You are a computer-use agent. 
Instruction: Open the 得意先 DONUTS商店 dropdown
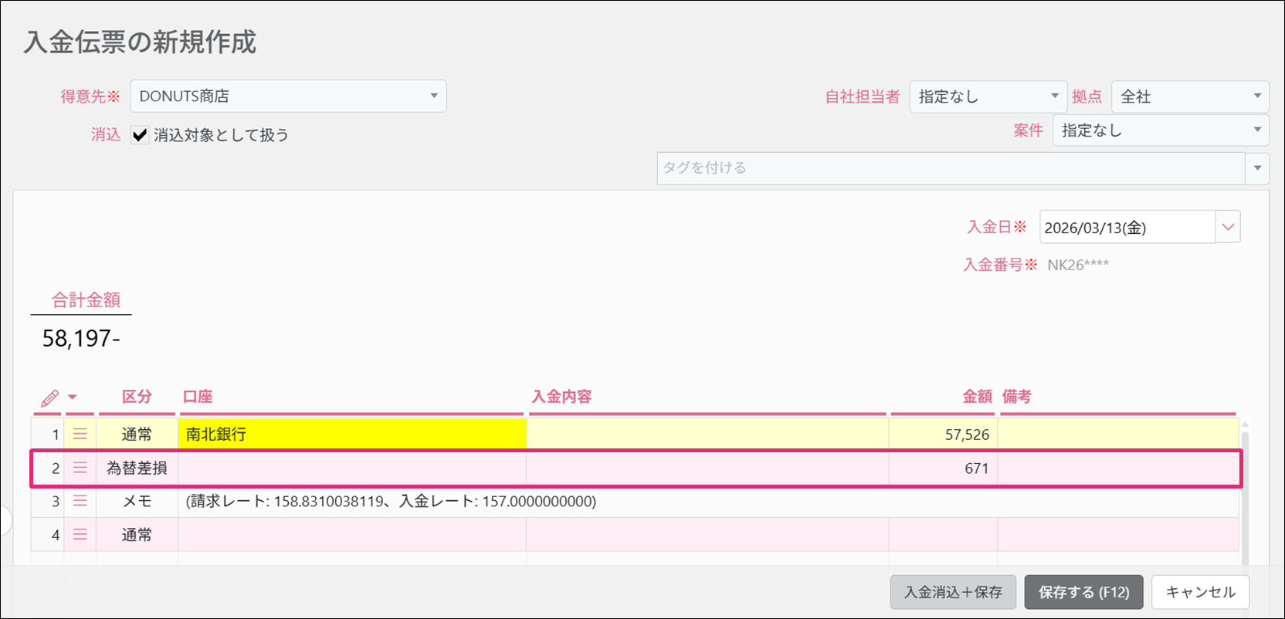click(288, 96)
